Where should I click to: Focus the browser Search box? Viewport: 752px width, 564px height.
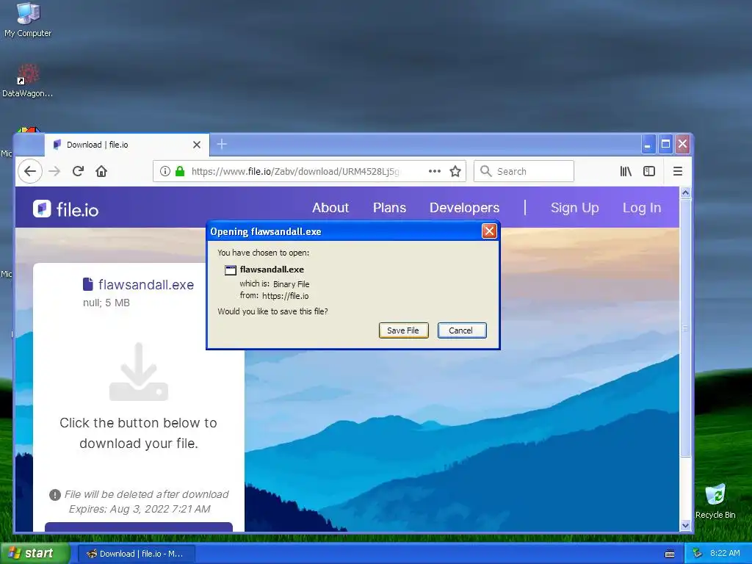tap(524, 171)
